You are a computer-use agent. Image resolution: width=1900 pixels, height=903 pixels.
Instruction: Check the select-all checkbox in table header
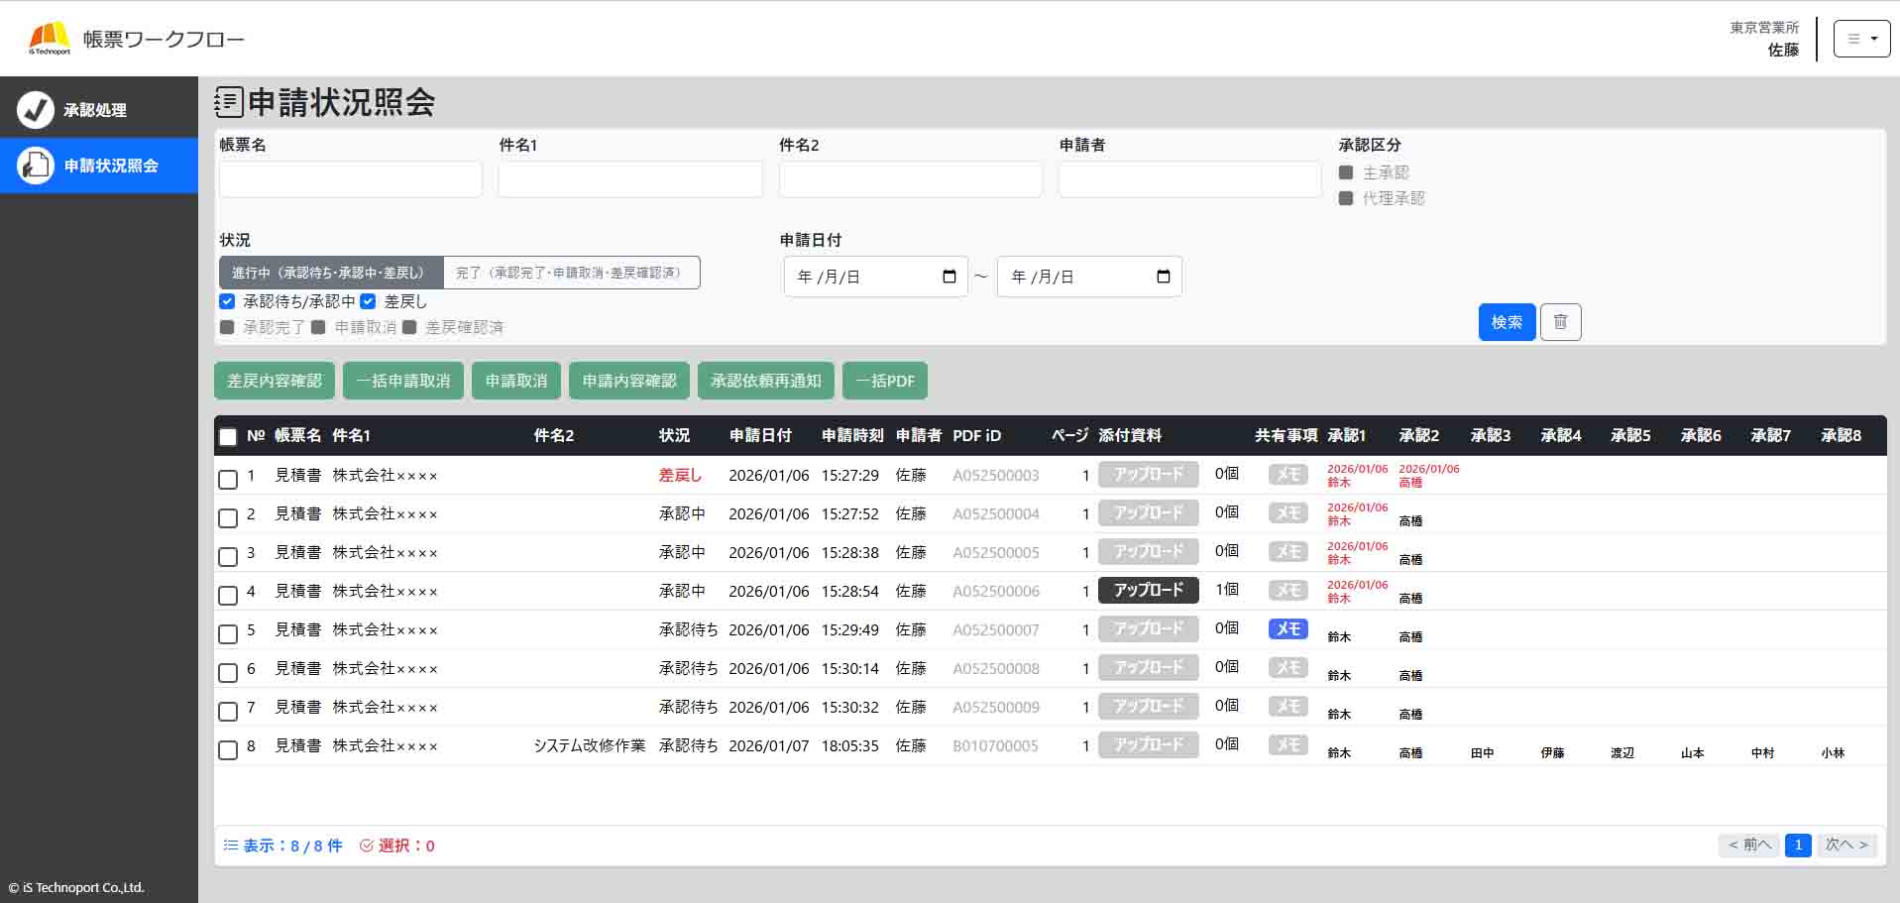pos(228,436)
